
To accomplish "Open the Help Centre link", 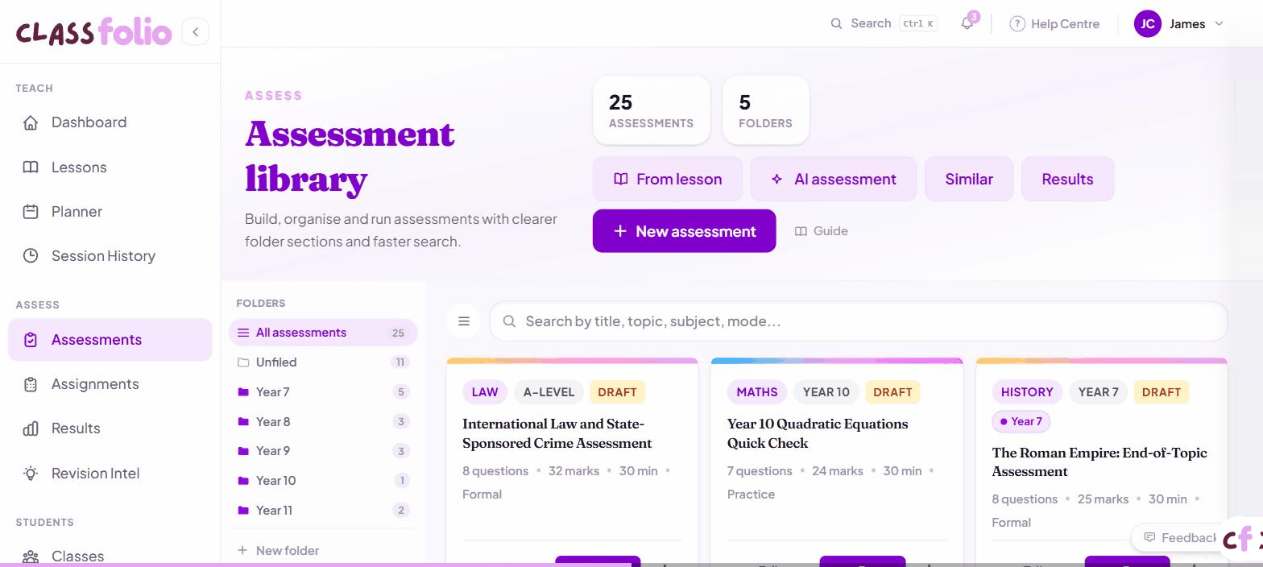I will tap(1054, 24).
